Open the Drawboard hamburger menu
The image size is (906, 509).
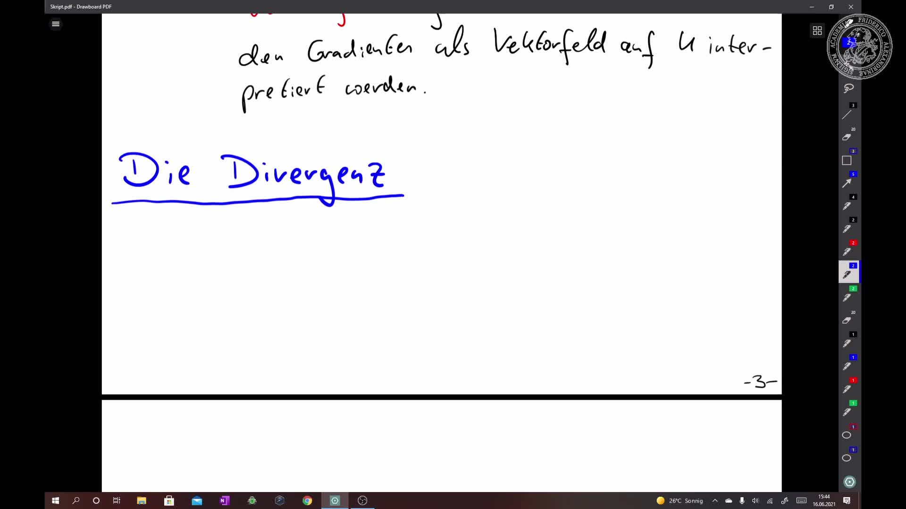(x=55, y=24)
